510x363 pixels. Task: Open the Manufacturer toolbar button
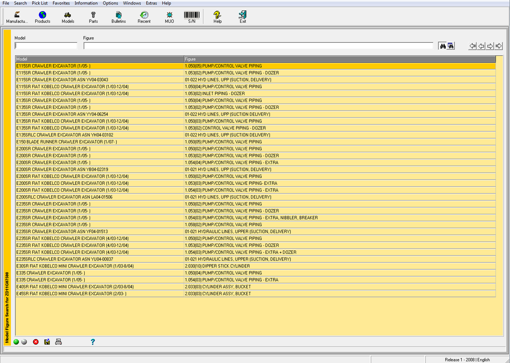pos(17,17)
